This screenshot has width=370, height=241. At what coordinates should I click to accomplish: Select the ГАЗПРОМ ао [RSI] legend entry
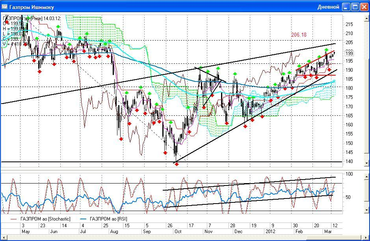coord(104,219)
